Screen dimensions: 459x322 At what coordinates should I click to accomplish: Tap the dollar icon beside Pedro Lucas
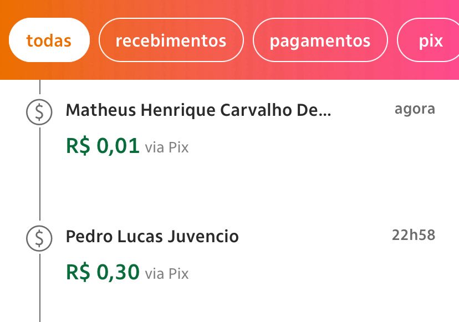(39, 237)
